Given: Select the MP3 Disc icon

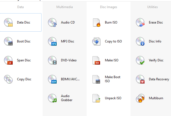Looking at the screenshot, I should click(52, 41).
